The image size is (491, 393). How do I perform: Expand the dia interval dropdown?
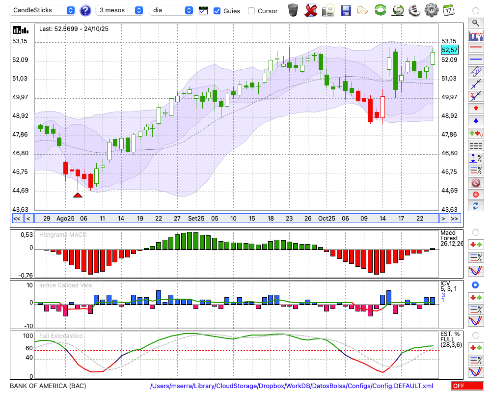click(x=172, y=10)
